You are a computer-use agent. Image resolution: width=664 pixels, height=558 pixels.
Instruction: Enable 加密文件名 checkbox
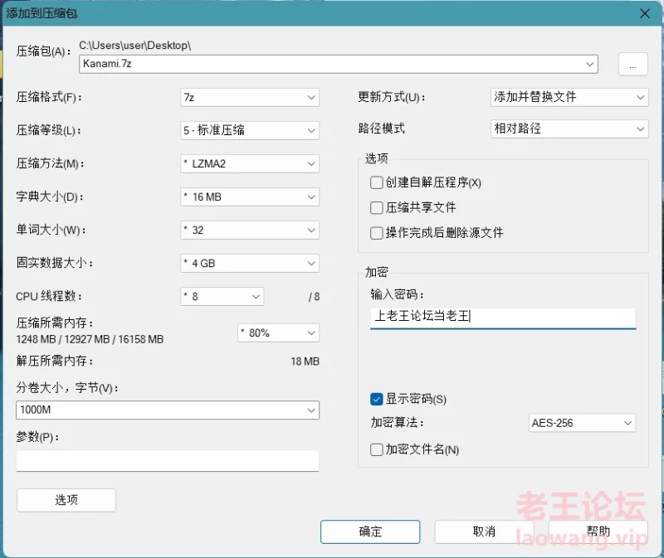(x=377, y=449)
